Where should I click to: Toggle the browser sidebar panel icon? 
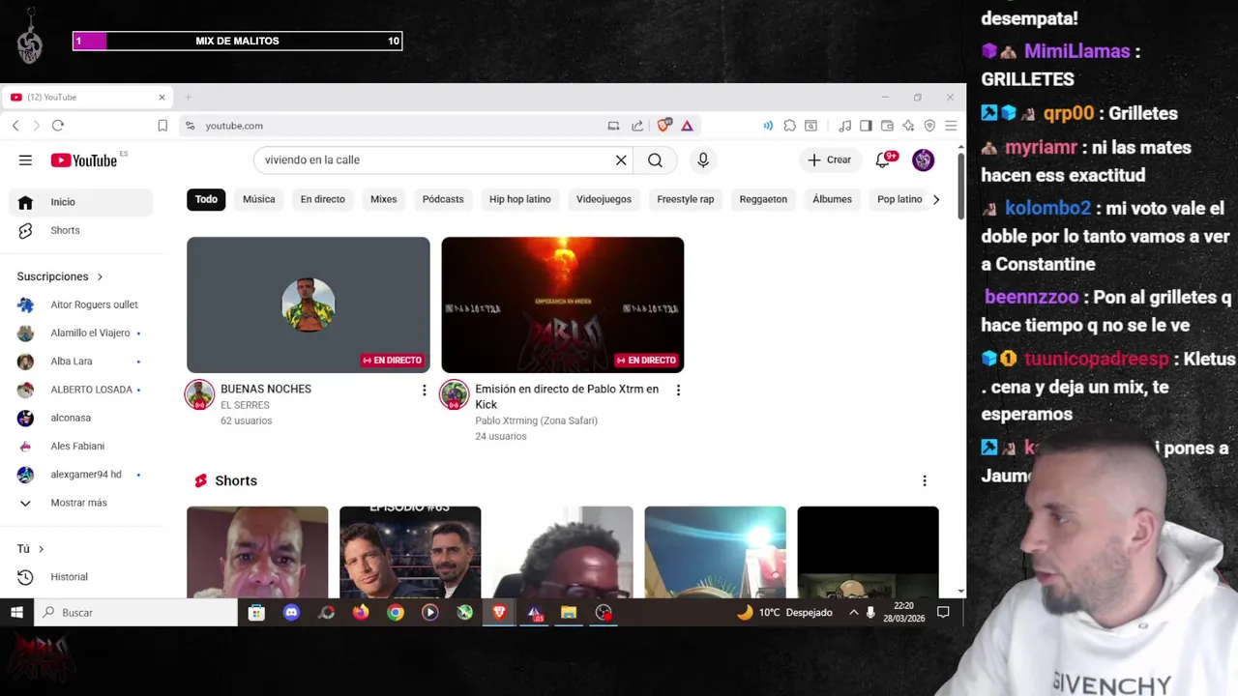[x=866, y=126]
